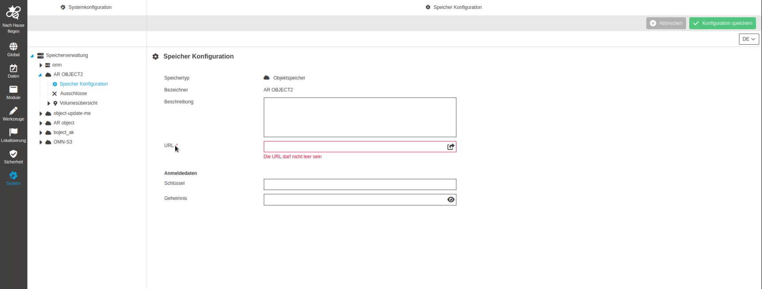Select object-update-me tree item

pyautogui.click(x=72, y=113)
